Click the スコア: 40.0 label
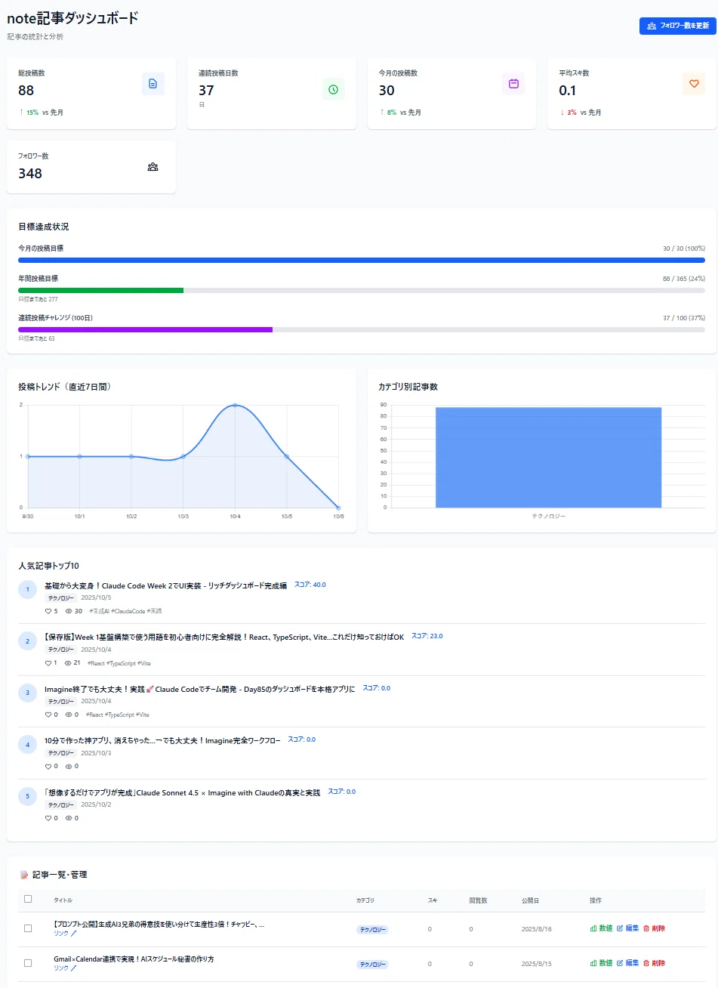 click(x=310, y=585)
